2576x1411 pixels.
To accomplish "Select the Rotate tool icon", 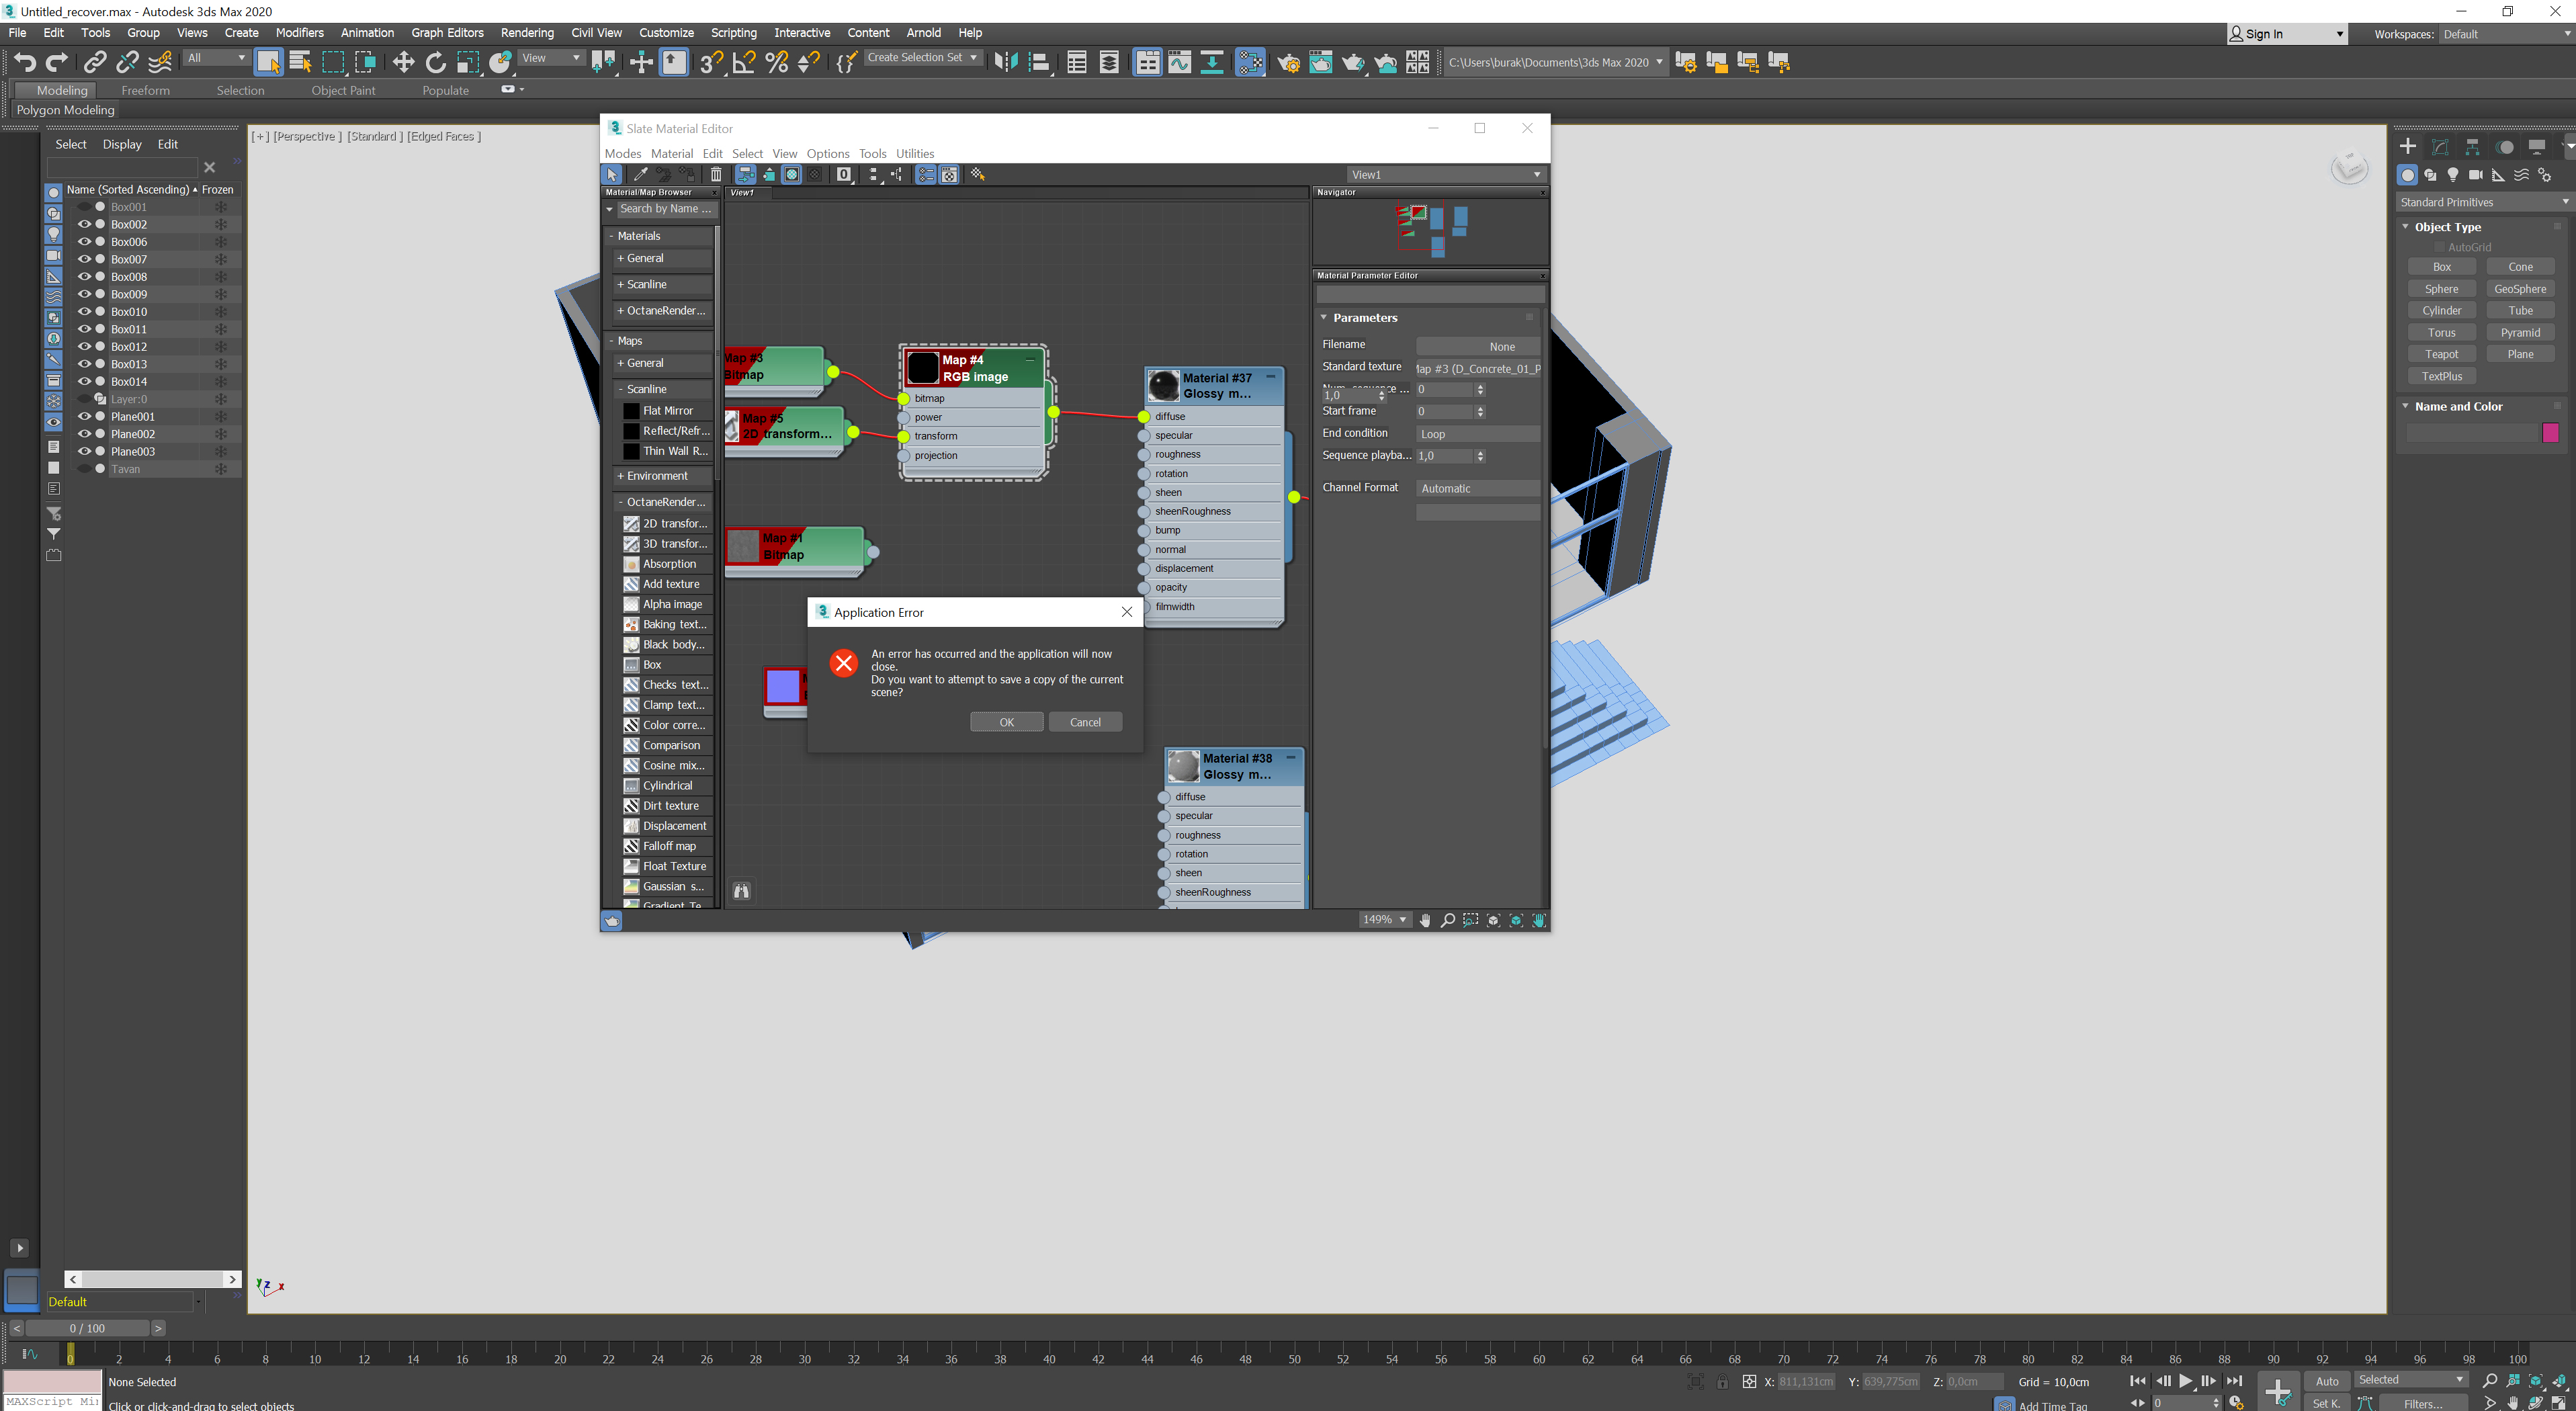I will click(x=435, y=62).
